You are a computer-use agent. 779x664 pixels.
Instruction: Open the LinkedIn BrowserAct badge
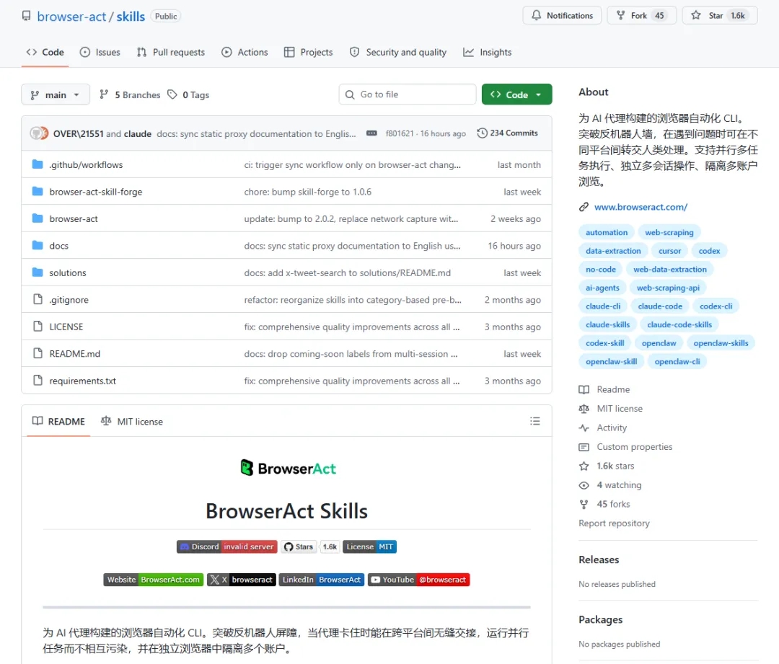click(322, 580)
